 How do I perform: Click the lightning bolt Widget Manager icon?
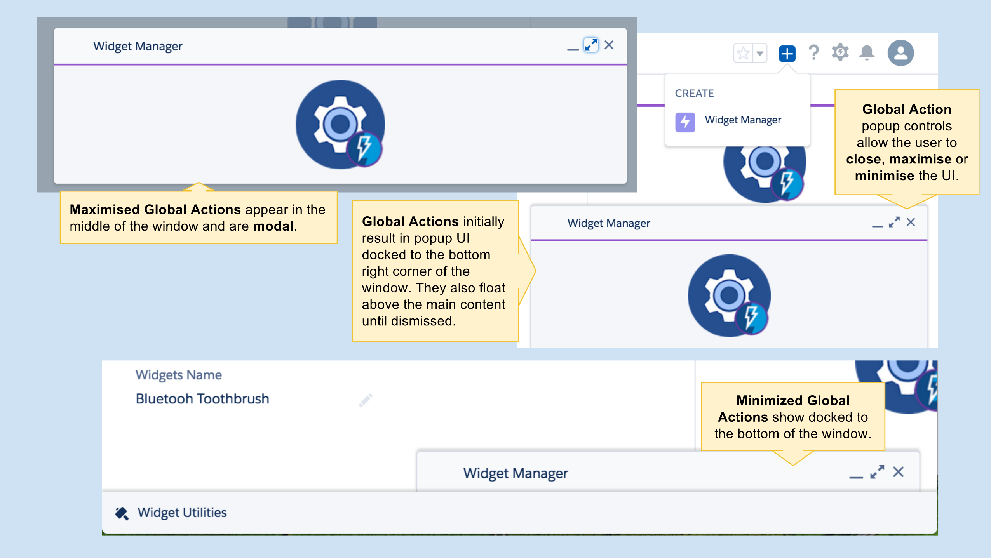point(685,122)
